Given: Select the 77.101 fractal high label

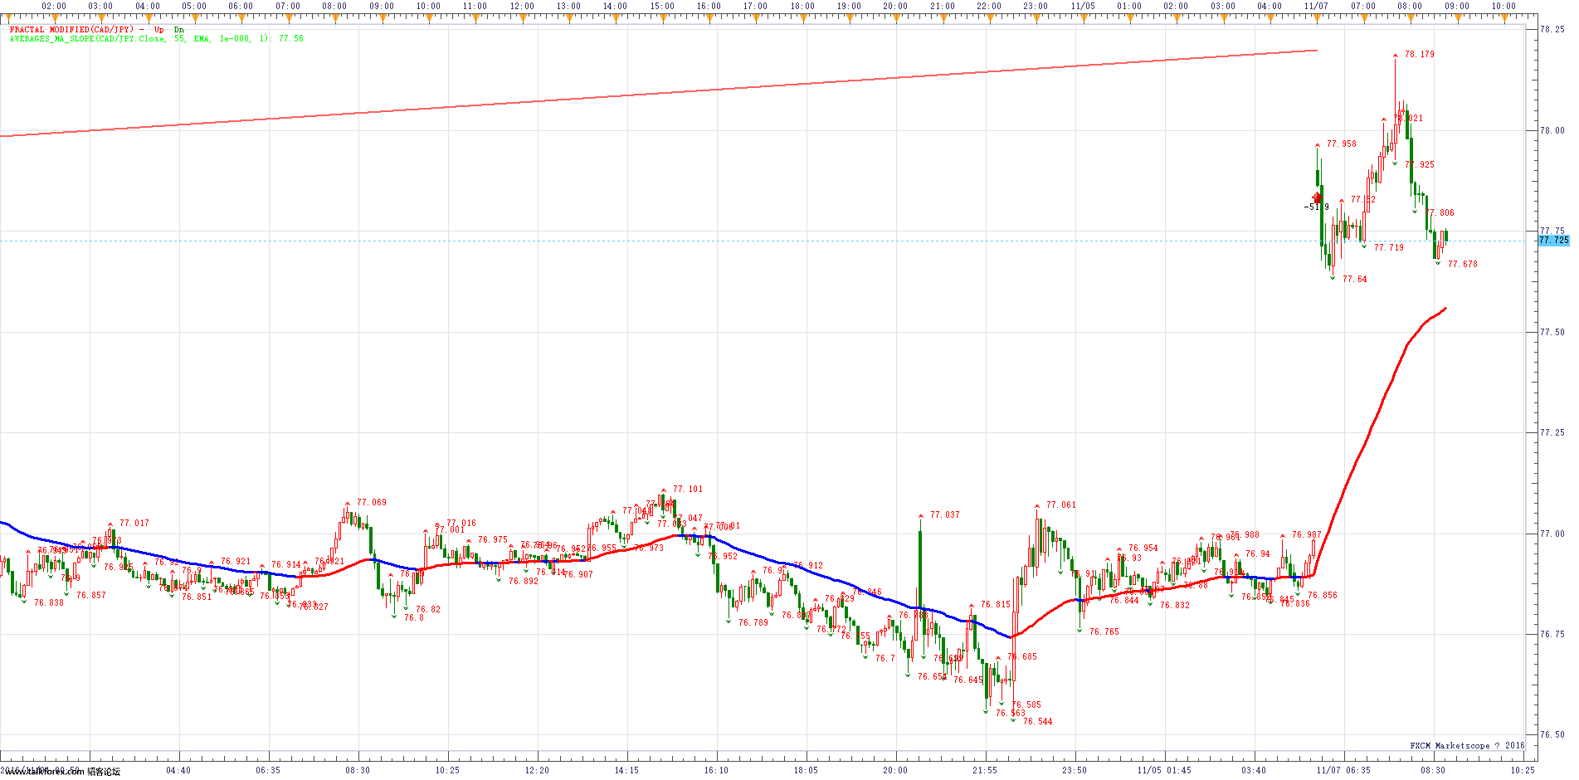Looking at the screenshot, I should coord(688,490).
